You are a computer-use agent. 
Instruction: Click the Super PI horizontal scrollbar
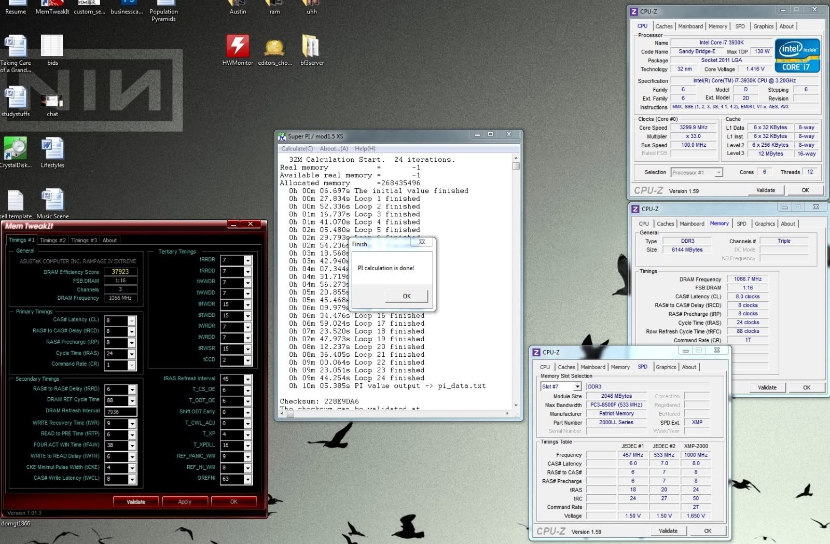pos(395,413)
